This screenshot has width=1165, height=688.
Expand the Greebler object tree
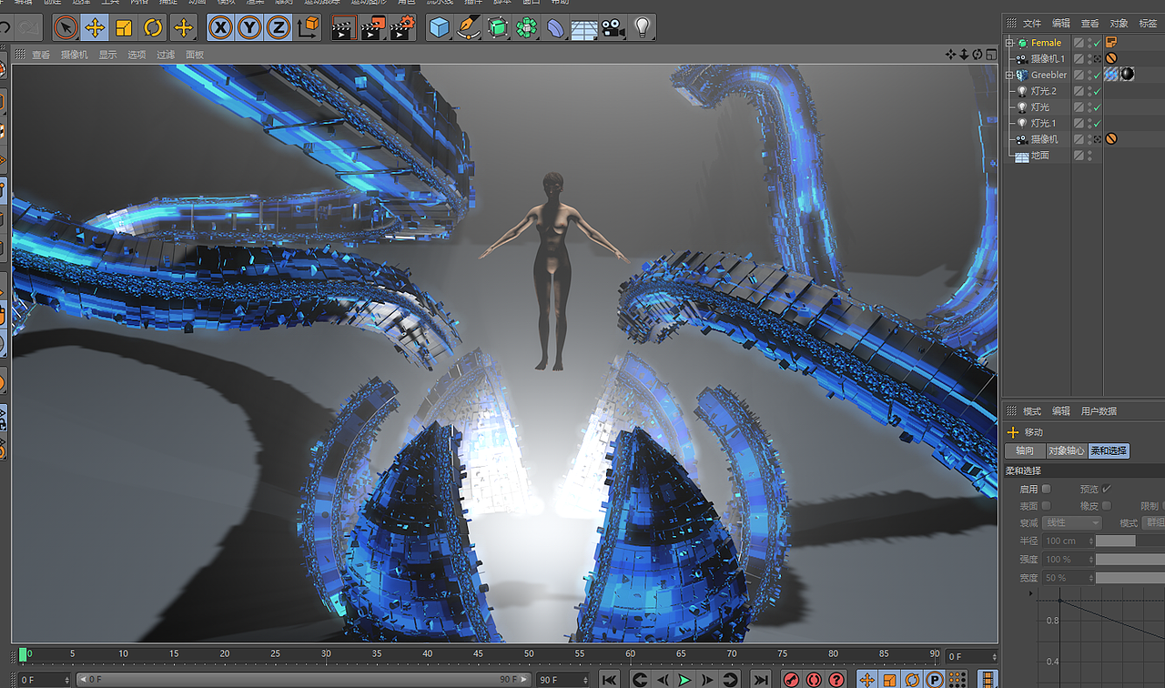point(1008,76)
